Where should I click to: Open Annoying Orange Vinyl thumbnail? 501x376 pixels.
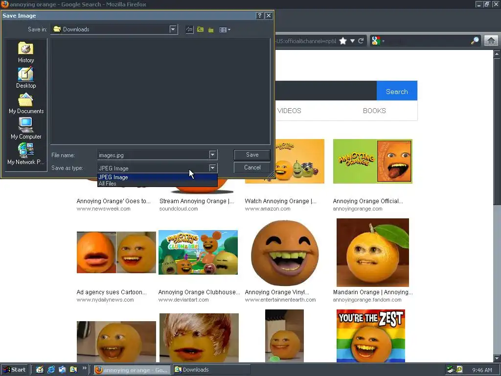coord(285,253)
